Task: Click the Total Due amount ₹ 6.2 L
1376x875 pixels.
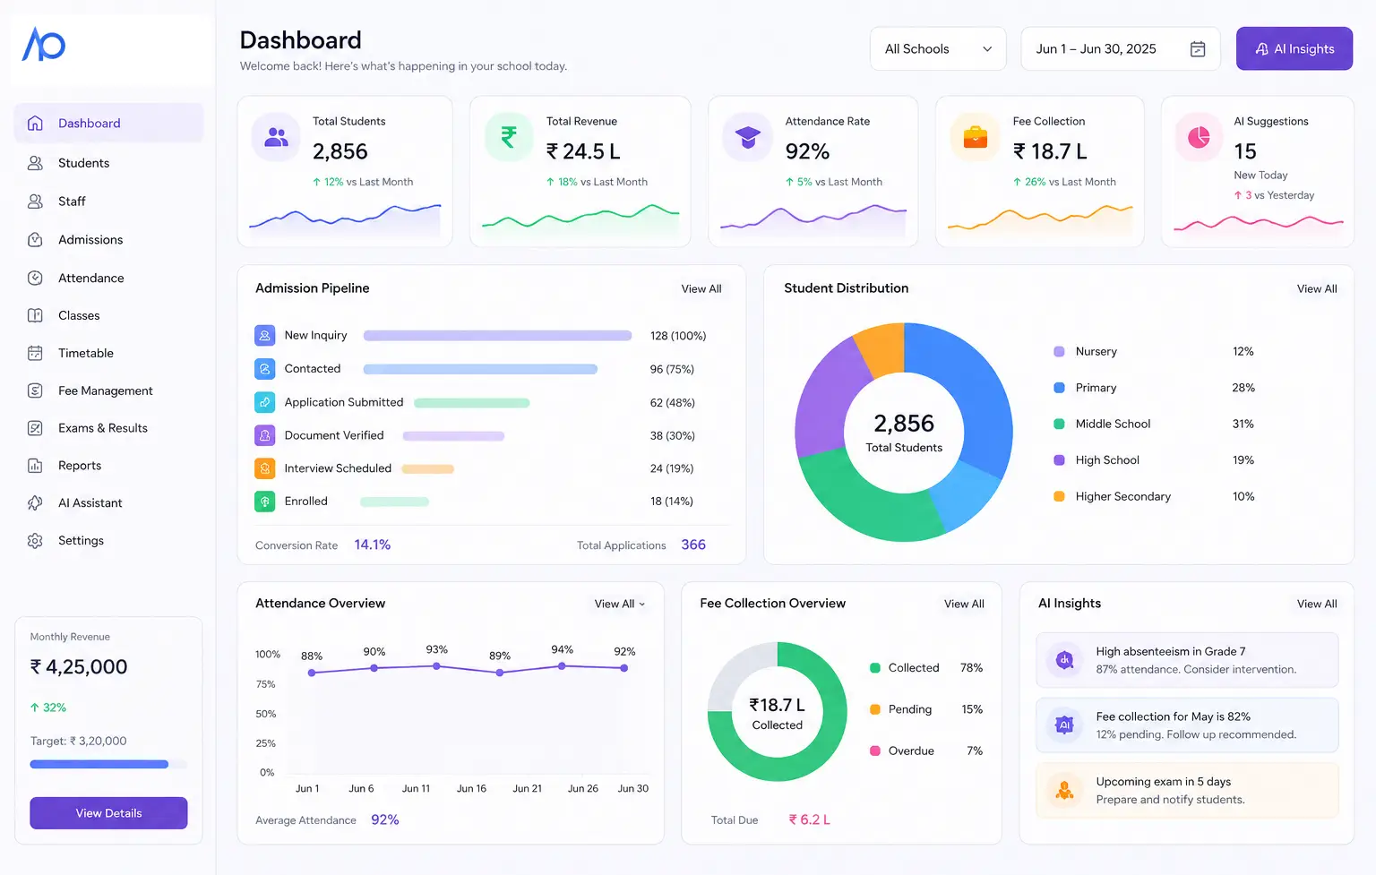Action: pyautogui.click(x=809, y=820)
